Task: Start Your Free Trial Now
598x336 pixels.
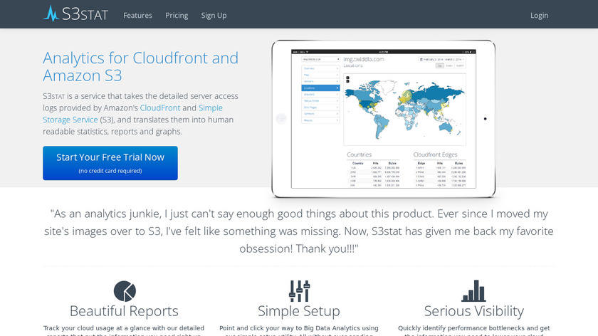Action: [x=110, y=163]
